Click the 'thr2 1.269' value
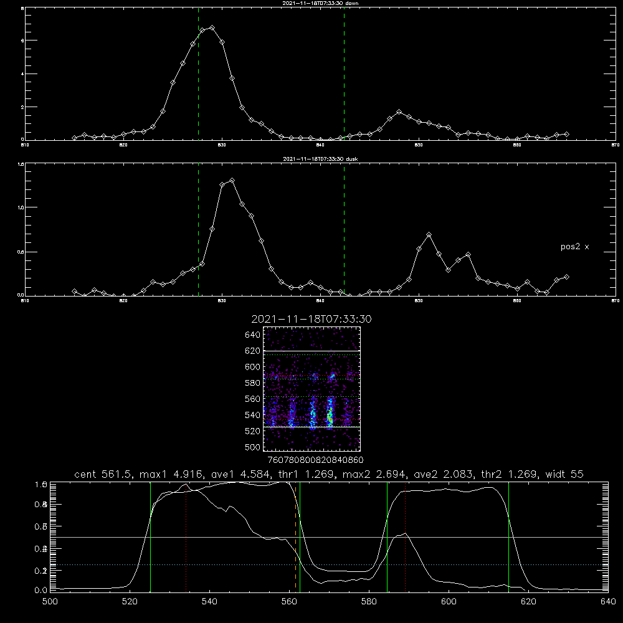This screenshot has width=623, height=623. (x=510, y=474)
